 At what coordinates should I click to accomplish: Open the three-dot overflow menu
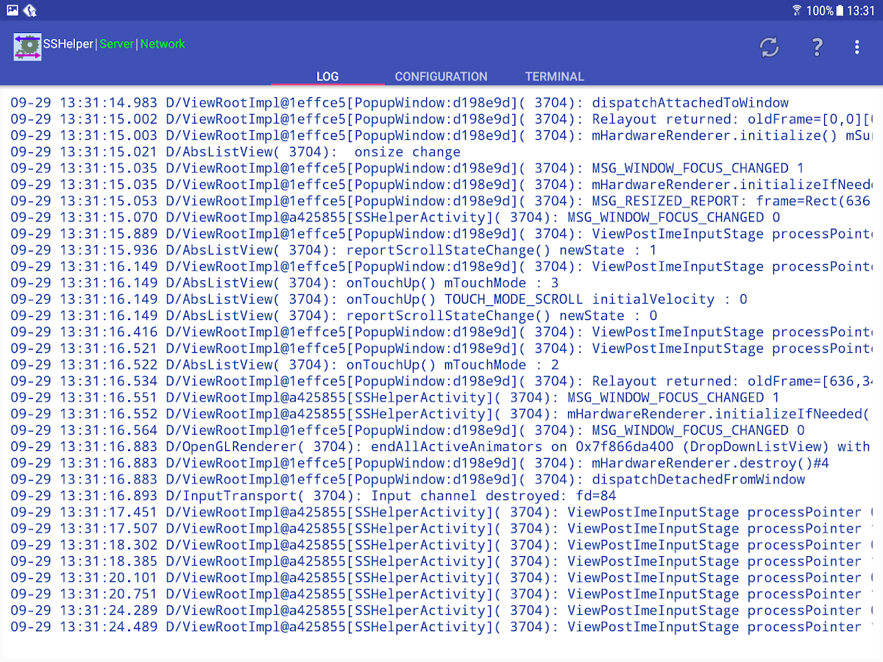[857, 47]
